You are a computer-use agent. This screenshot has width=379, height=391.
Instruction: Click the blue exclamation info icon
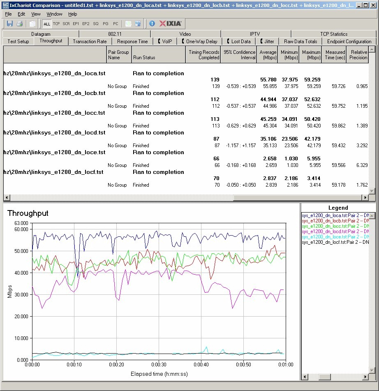152,24
